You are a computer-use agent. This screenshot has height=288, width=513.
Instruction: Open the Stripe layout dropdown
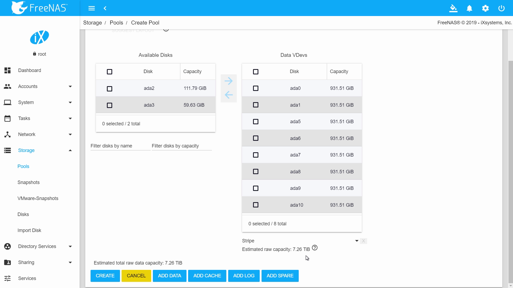pyautogui.click(x=300, y=241)
